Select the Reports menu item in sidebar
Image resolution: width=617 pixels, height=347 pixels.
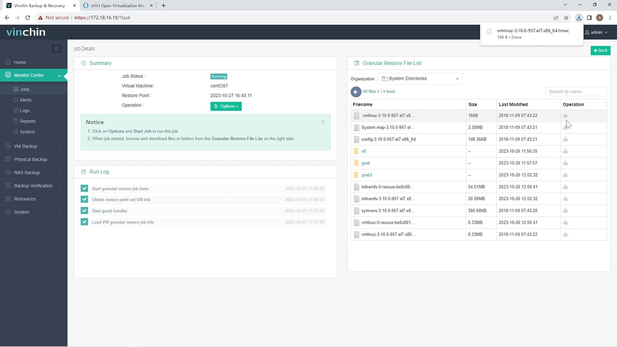(28, 121)
